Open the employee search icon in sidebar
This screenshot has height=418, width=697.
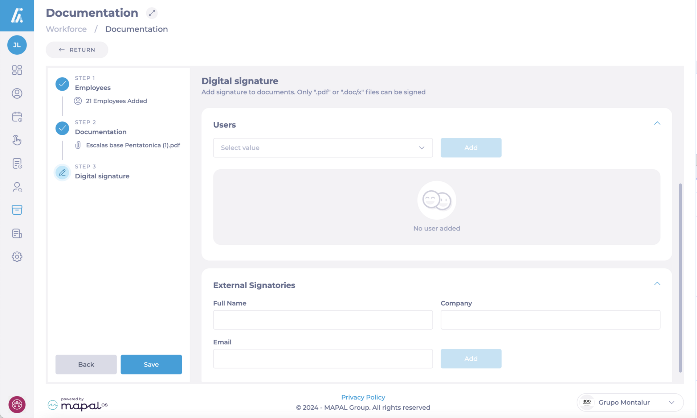click(17, 187)
